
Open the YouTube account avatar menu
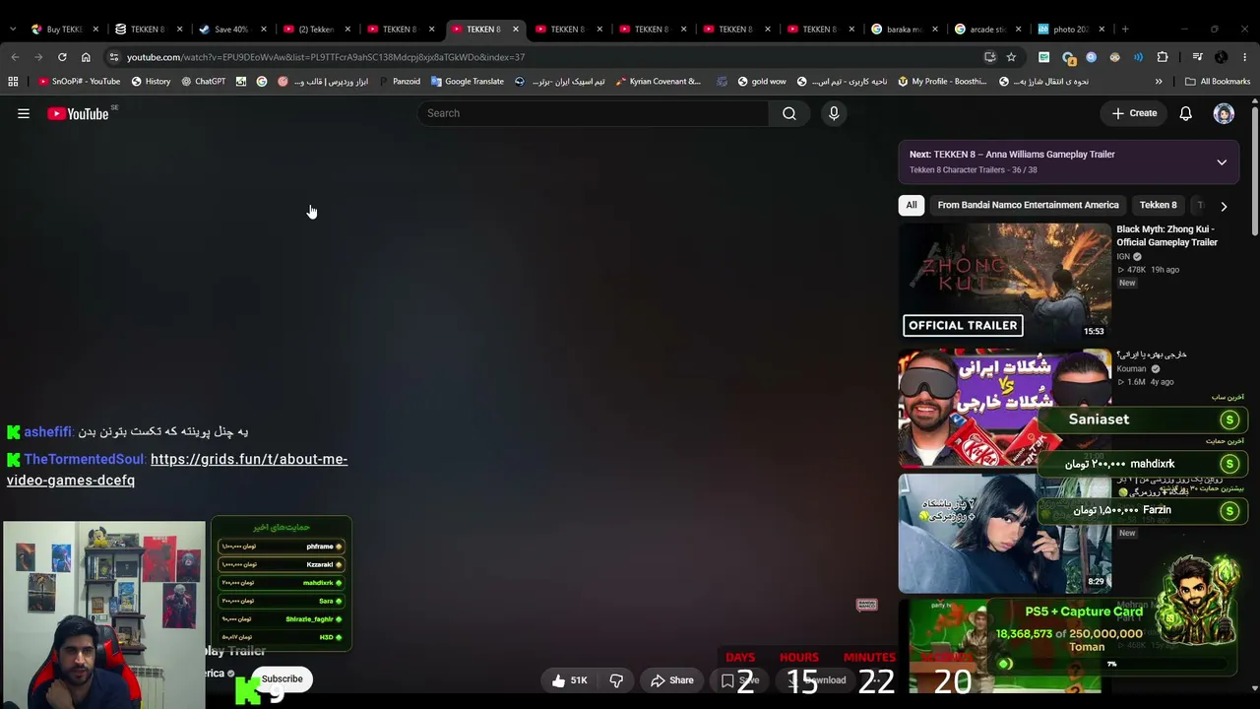(1224, 113)
